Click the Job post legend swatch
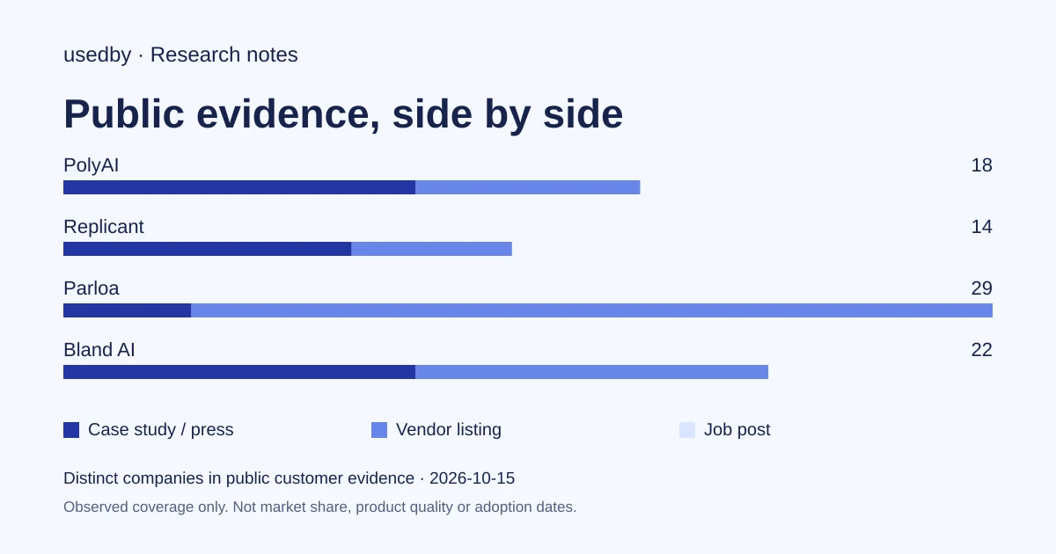Screen dimensions: 1056x554 (x=687, y=430)
